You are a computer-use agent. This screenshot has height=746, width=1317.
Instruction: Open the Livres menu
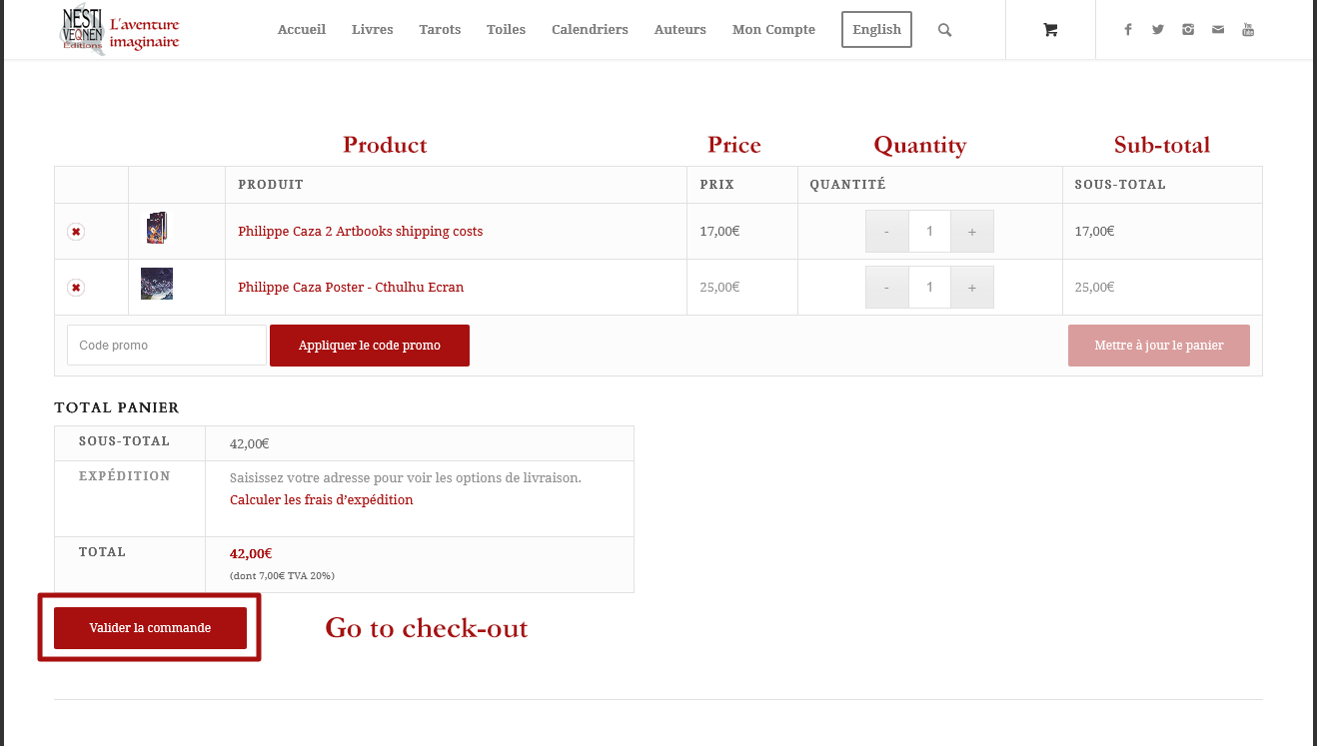point(373,30)
